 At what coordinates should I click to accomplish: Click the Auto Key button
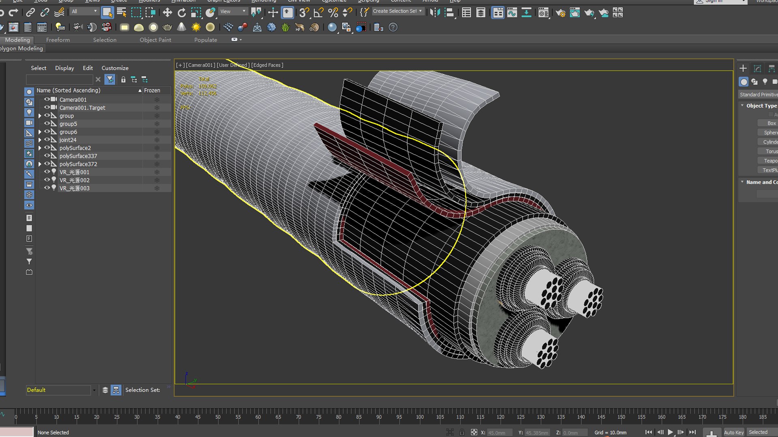pyautogui.click(x=733, y=432)
